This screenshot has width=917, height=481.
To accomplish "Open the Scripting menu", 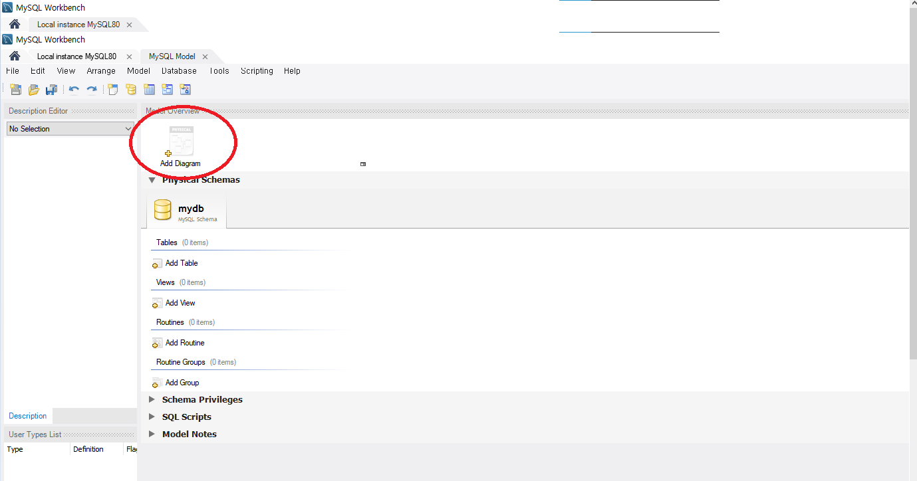I will [x=257, y=71].
